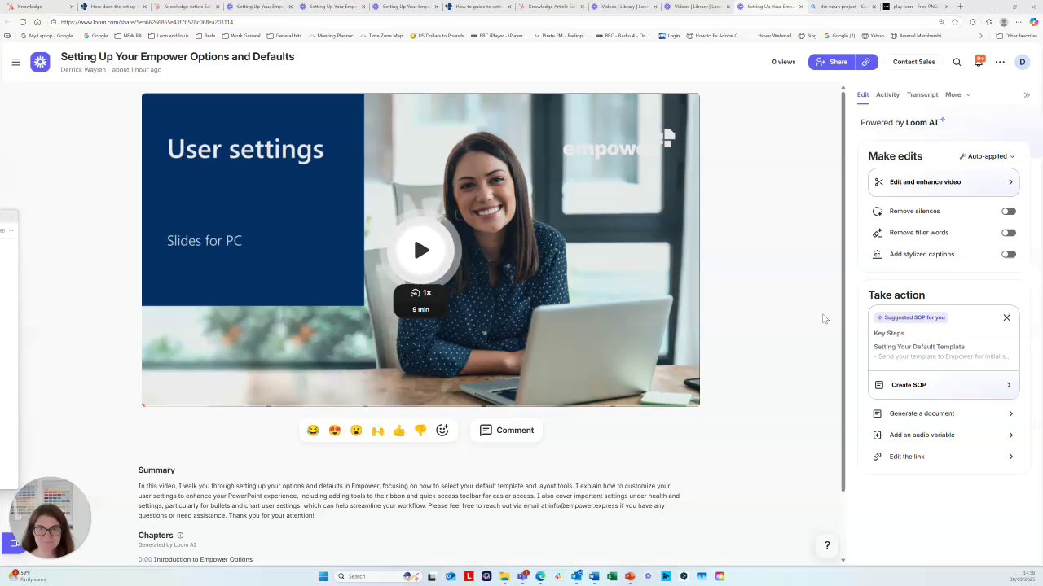
Task: Expand Create SOP option
Action: coord(944,385)
